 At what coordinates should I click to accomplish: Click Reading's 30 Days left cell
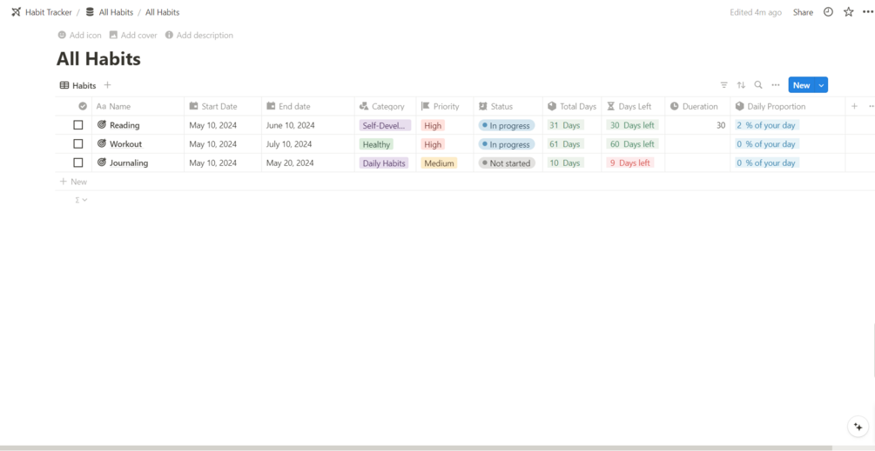coord(632,125)
